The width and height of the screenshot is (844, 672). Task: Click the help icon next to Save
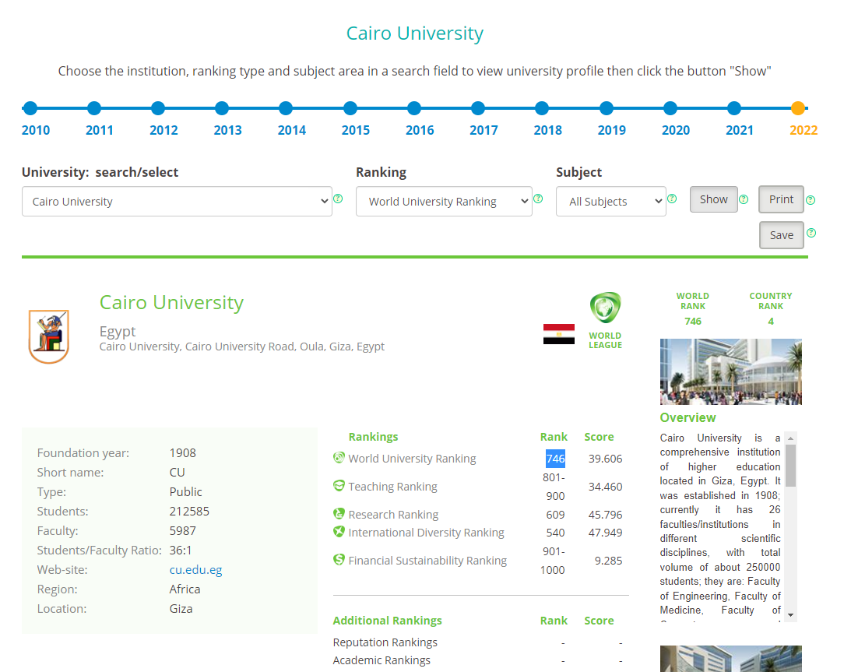[811, 233]
